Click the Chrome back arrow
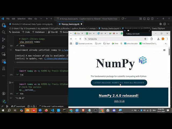This screenshot has width=172, height=129. pos(71,39)
